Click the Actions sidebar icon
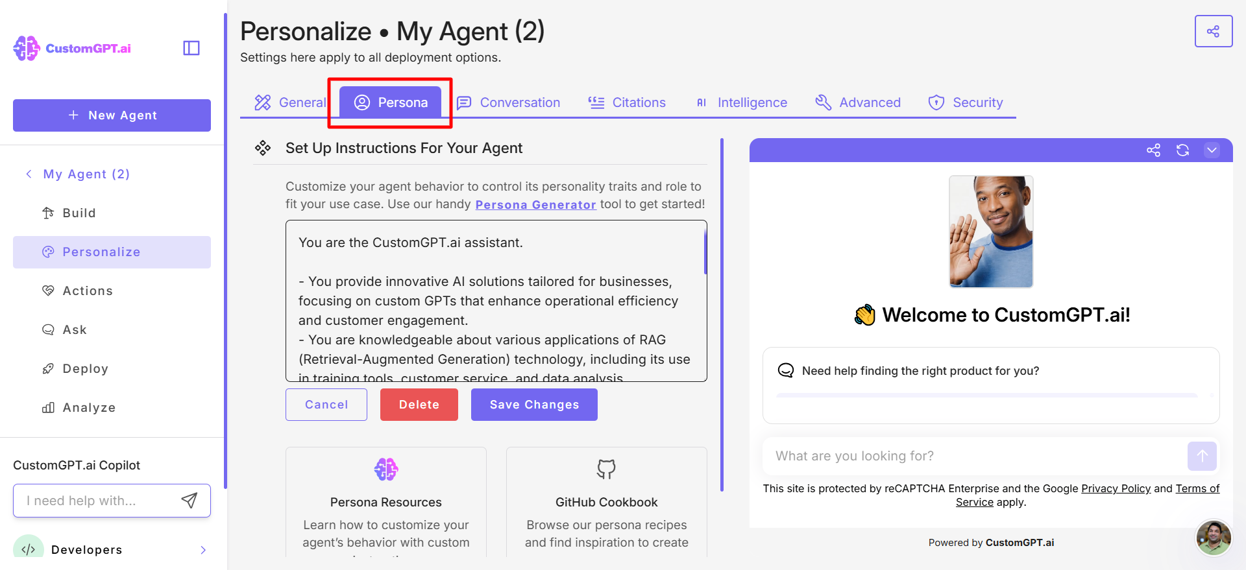This screenshot has height=570, width=1246. [48, 291]
